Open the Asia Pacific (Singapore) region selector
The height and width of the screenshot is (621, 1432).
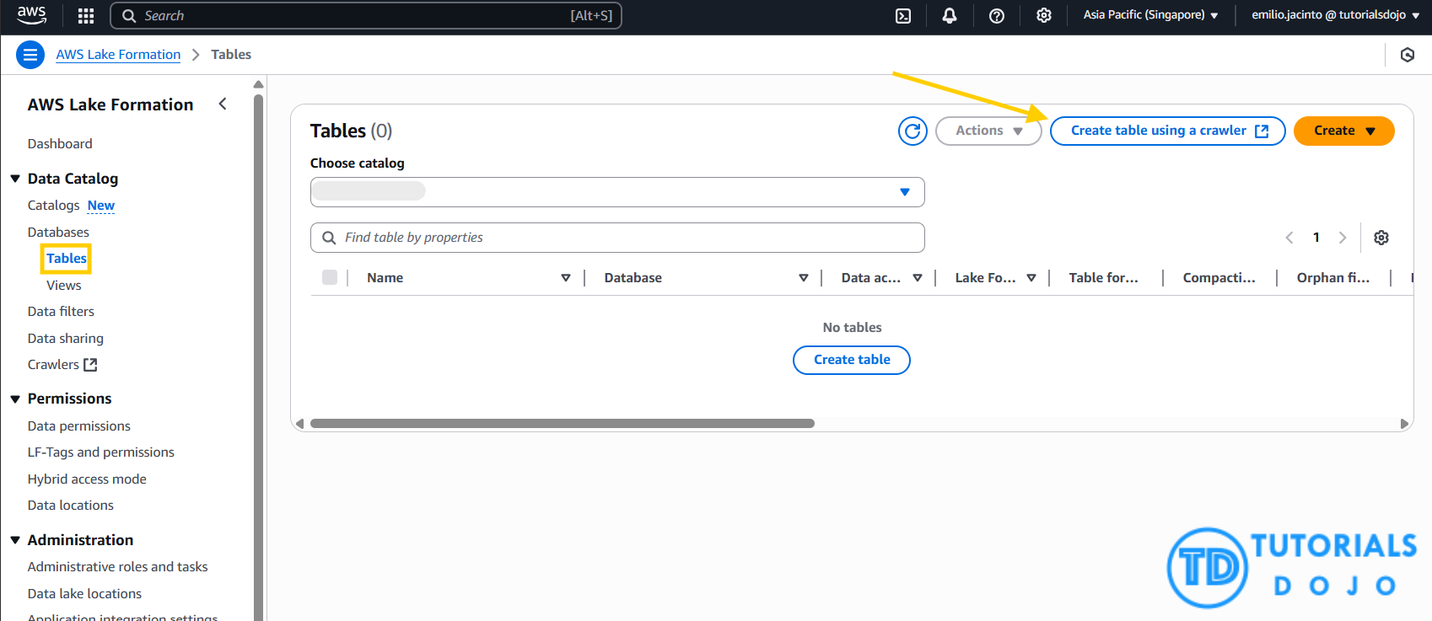(x=1150, y=15)
